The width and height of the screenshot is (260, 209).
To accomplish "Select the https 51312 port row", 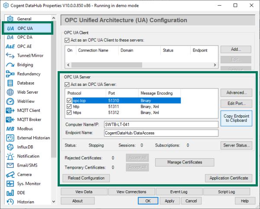I will click(123, 113).
